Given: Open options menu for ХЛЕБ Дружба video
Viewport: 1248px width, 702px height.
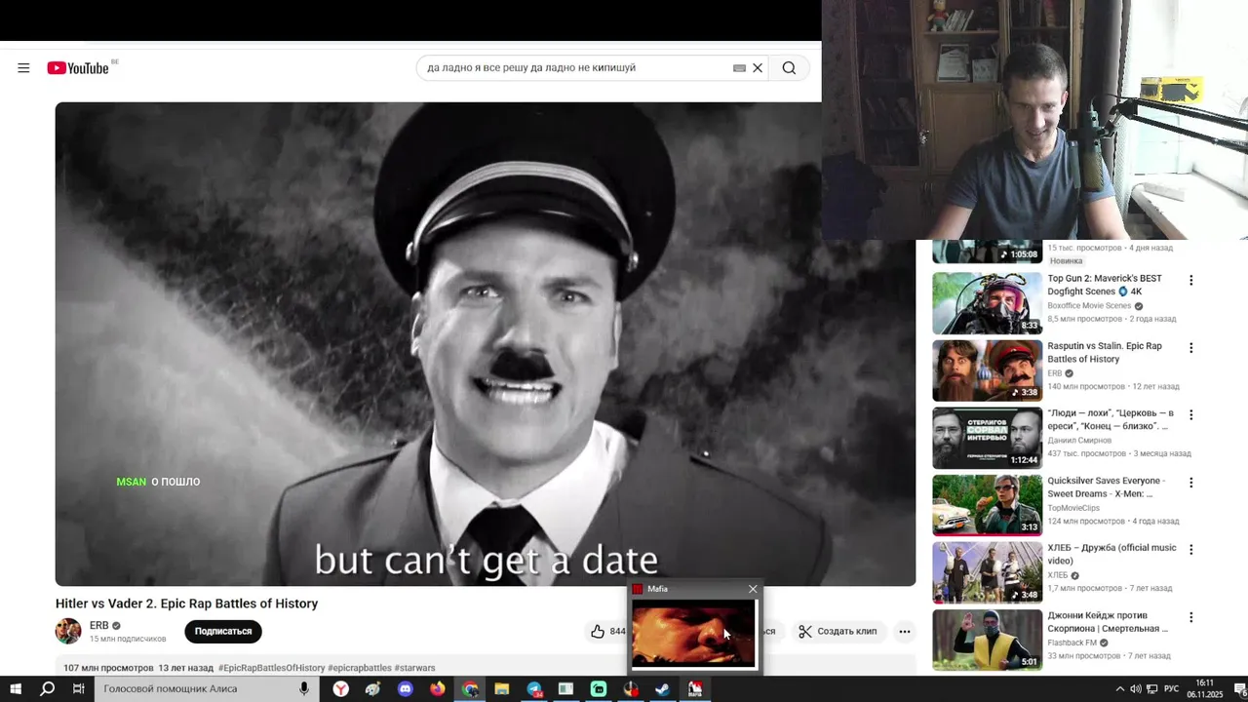Looking at the screenshot, I should (x=1190, y=550).
